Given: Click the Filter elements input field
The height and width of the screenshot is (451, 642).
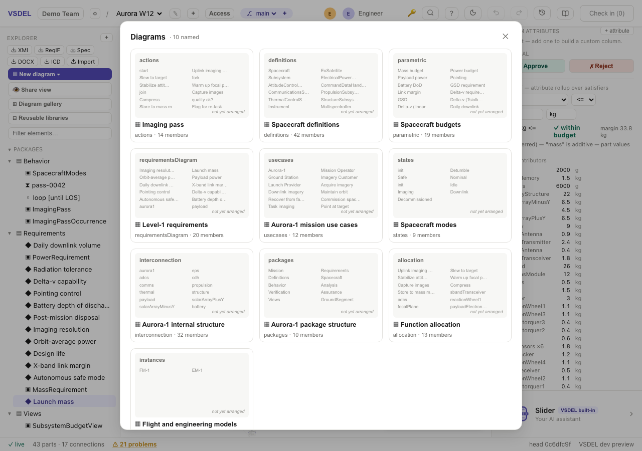Looking at the screenshot, I should (60, 133).
